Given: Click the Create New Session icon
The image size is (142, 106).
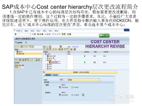Looking at the screenshot, I should pos(63,34).
